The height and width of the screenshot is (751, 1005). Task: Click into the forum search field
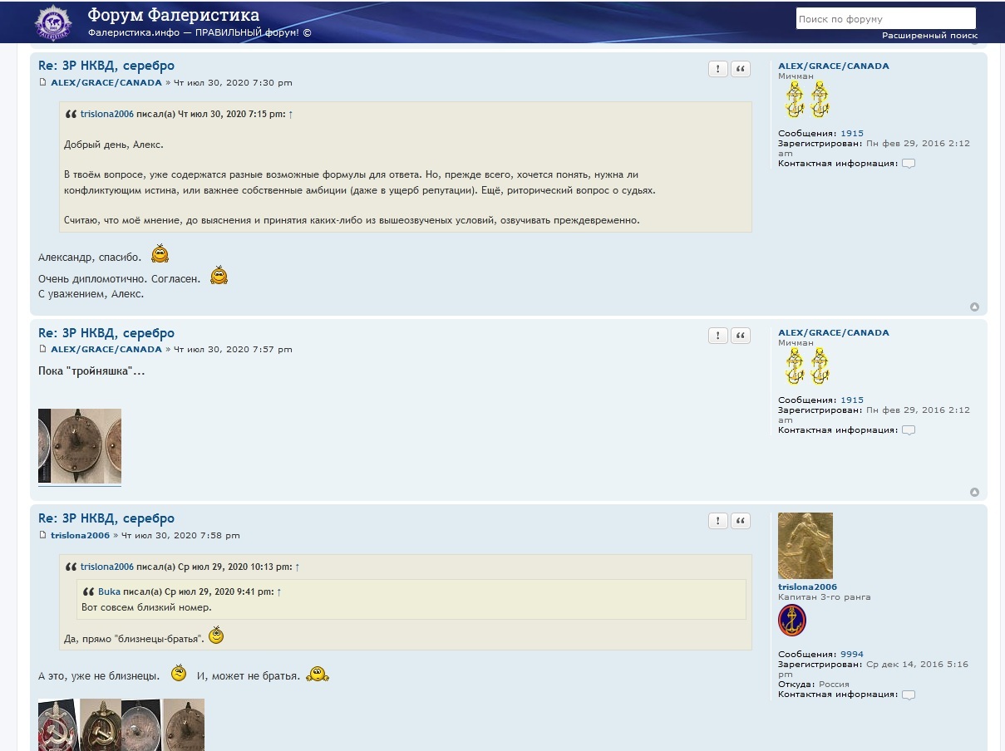click(x=885, y=18)
